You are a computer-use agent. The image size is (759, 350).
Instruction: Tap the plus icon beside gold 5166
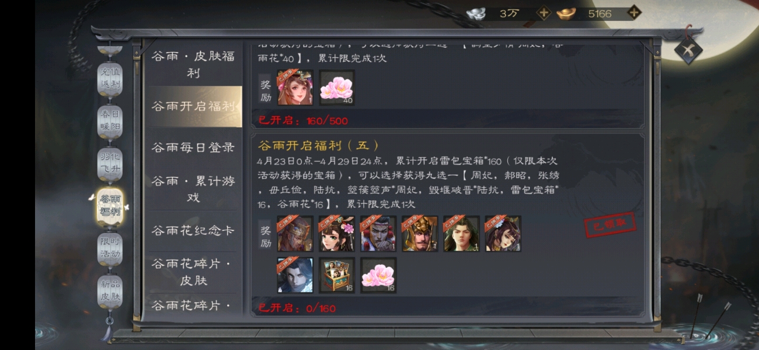(x=633, y=13)
